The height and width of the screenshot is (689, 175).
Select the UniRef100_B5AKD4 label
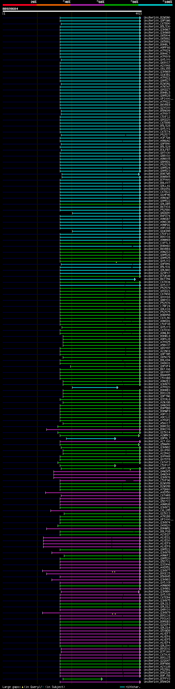click(157, 682)
